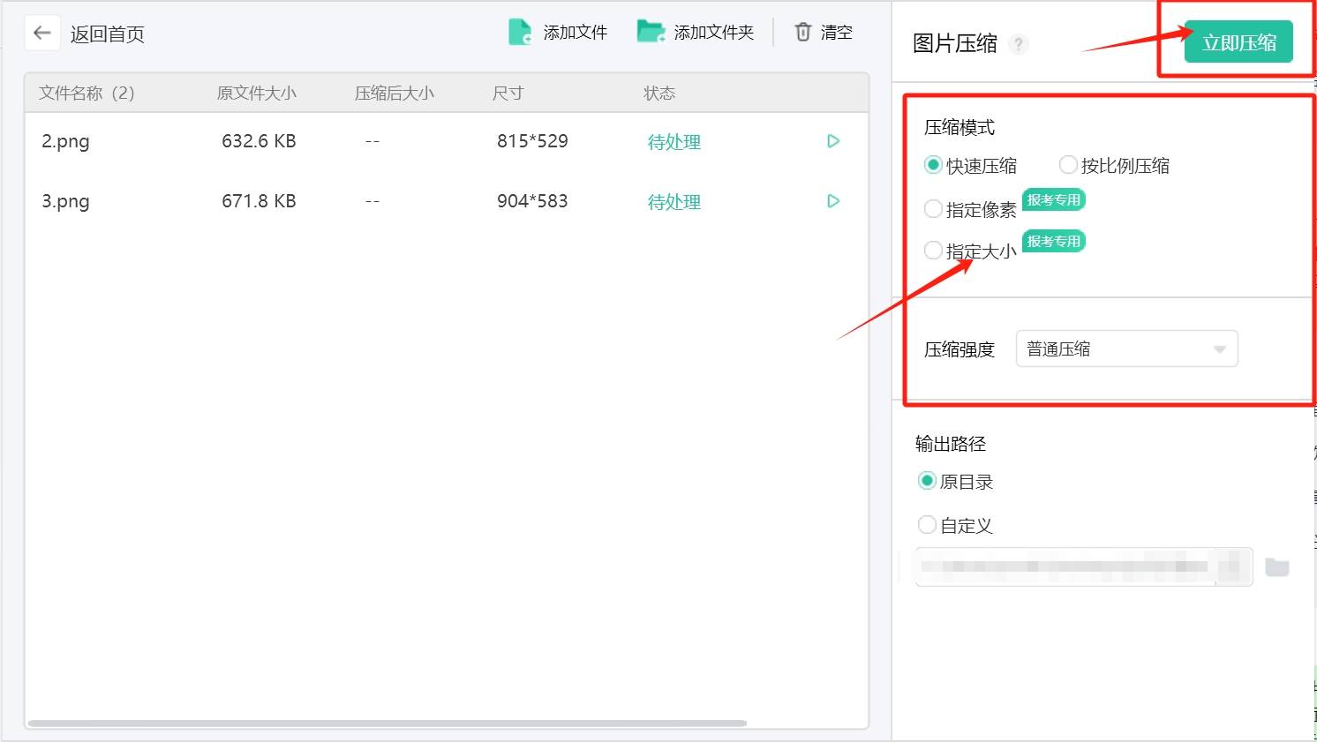
Task: Select 指定像素 compression mode
Action: tap(933, 209)
